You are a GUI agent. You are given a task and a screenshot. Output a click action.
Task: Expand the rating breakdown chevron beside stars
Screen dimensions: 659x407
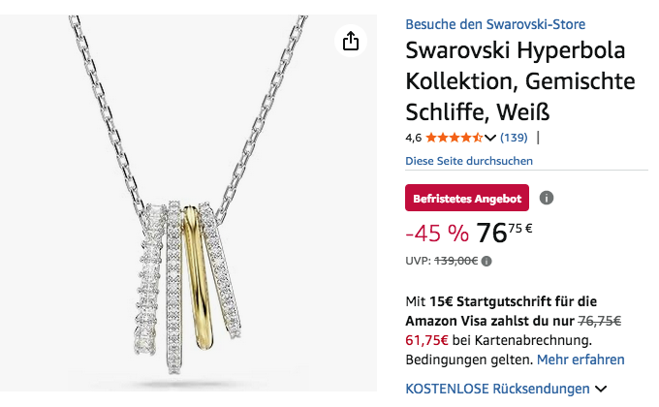490,138
